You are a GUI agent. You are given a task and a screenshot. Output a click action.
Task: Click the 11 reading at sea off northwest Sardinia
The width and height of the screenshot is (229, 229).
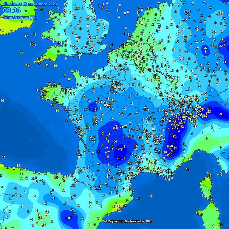pyautogui.click(x=197, y=213)
